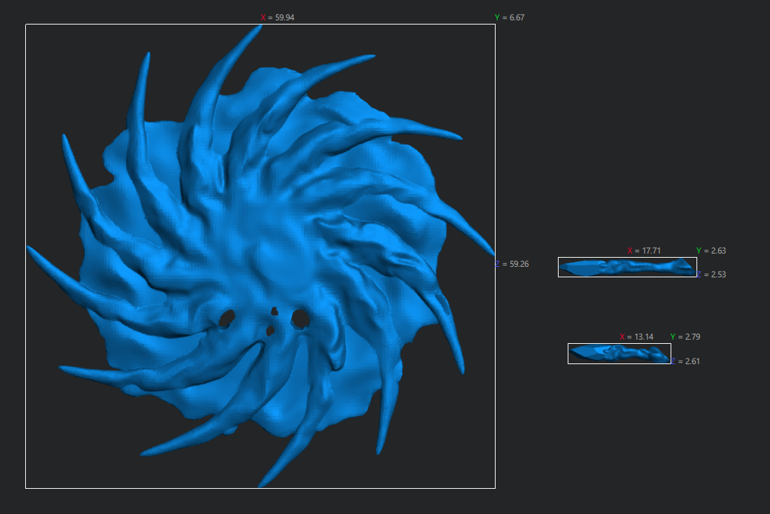Pick the bottommost spike tip of the spiral model

(261, 485)
